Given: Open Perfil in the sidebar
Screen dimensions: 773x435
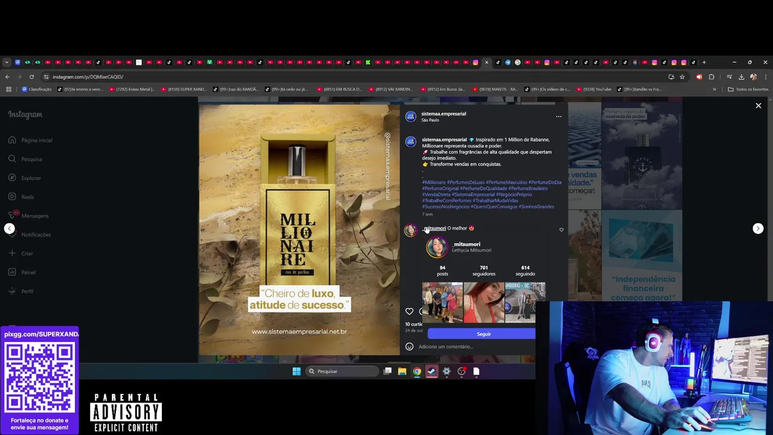Looking at the screenshot, I should click(x=21, y=291).
